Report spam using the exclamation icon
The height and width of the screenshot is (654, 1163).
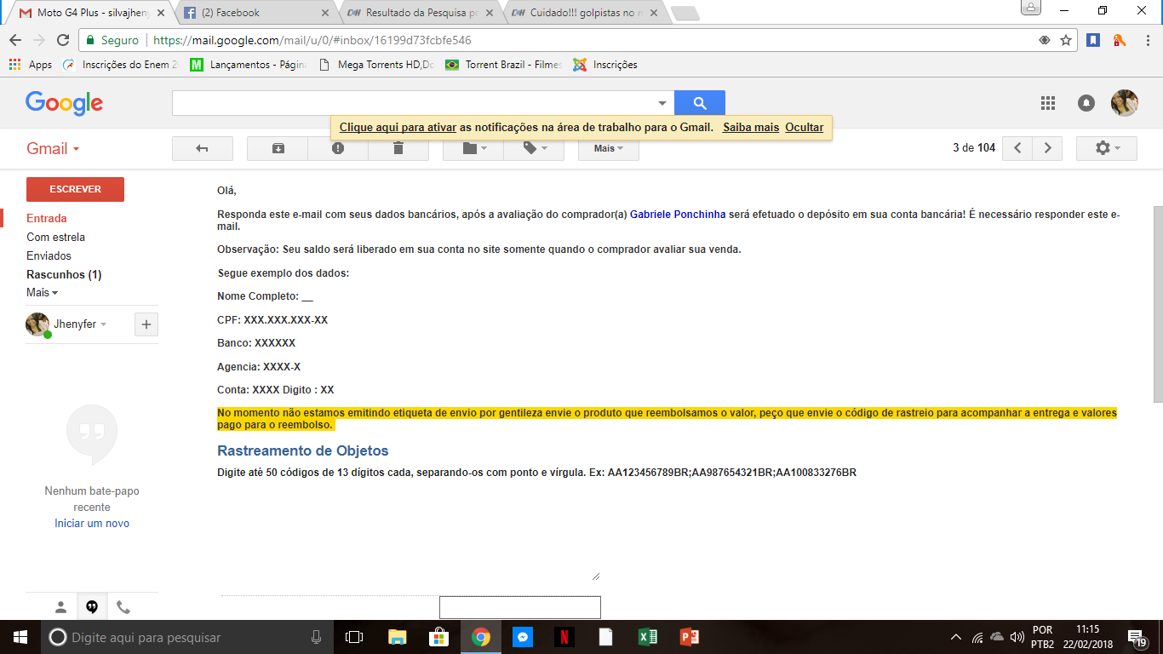pyautogui.click(x=338, y=148)
